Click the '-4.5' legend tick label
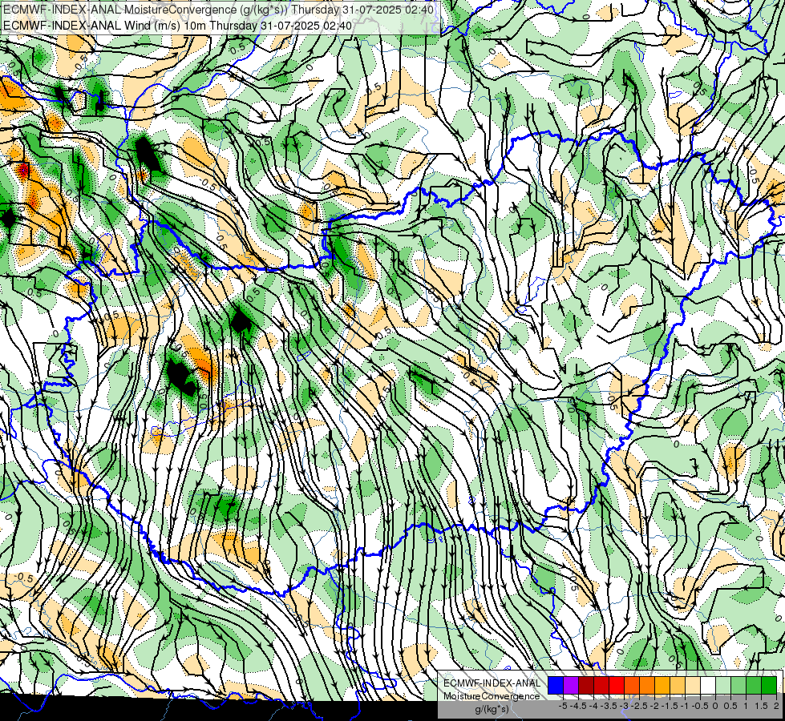 tap(578, 706)
